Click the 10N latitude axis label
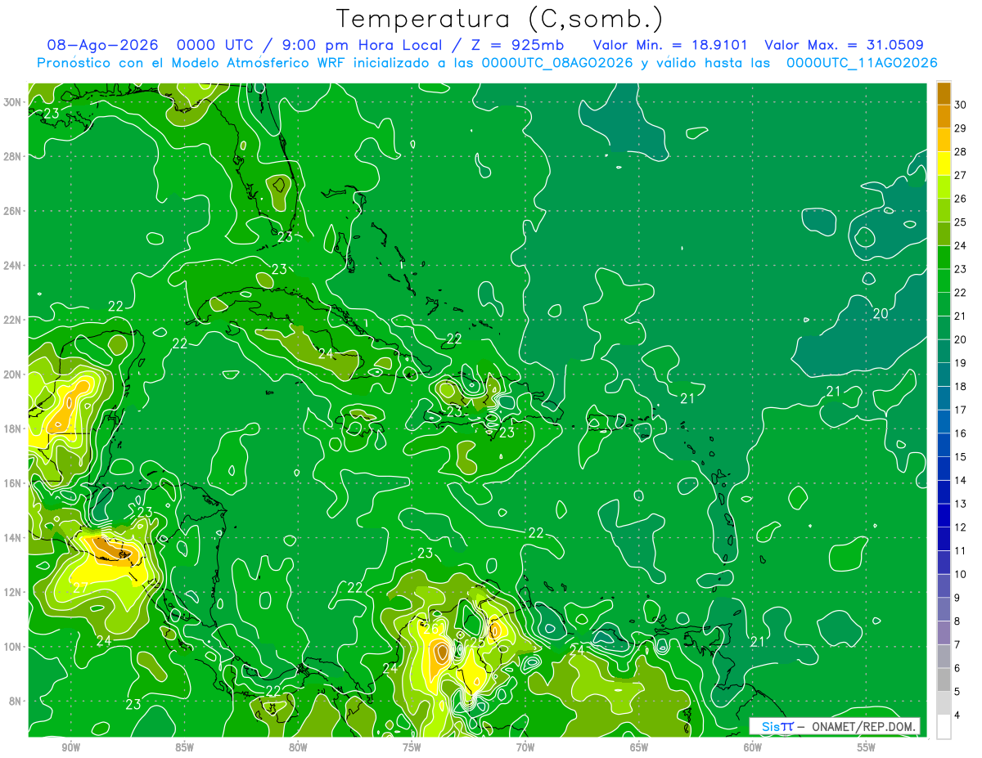982x758 pixels. tap(13, 646)
